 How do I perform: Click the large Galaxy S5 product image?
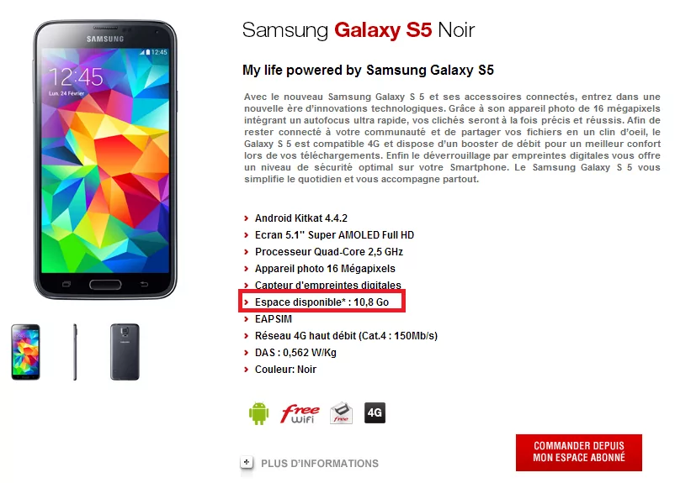click(105, 160)
